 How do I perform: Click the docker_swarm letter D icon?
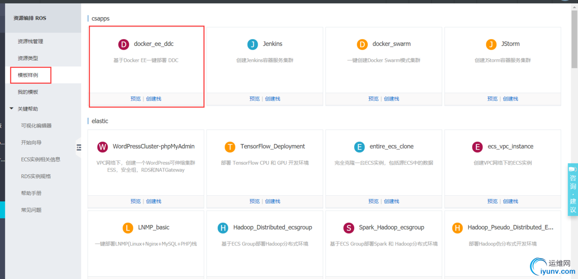coord(362,44)
